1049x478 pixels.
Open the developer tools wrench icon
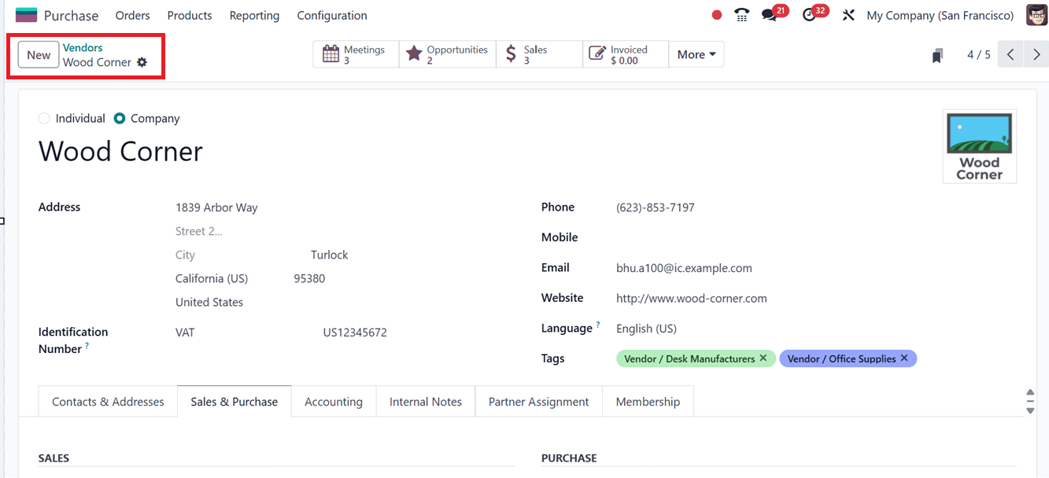click(x=848, y=14)
